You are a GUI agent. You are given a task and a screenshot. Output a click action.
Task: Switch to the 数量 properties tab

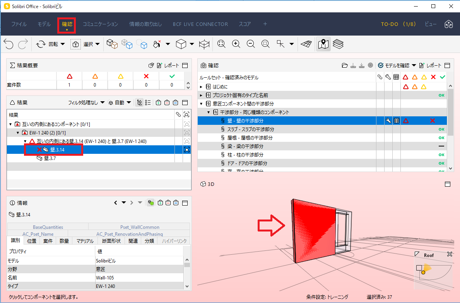coord(64,241)
